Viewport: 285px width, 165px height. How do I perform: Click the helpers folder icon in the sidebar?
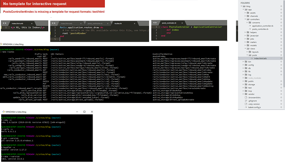[248, 32]
